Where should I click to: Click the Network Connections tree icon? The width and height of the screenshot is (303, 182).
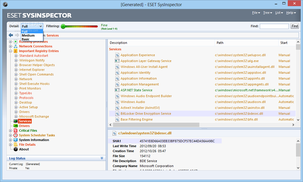pos(16,46)
